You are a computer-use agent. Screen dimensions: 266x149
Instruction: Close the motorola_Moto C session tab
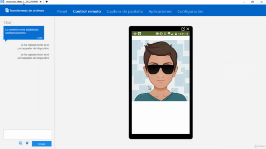(x=41, y=2)
